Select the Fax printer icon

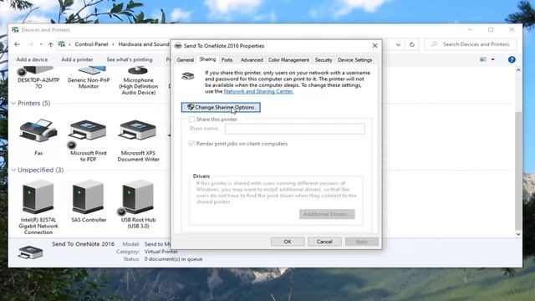tap(38, 130)
